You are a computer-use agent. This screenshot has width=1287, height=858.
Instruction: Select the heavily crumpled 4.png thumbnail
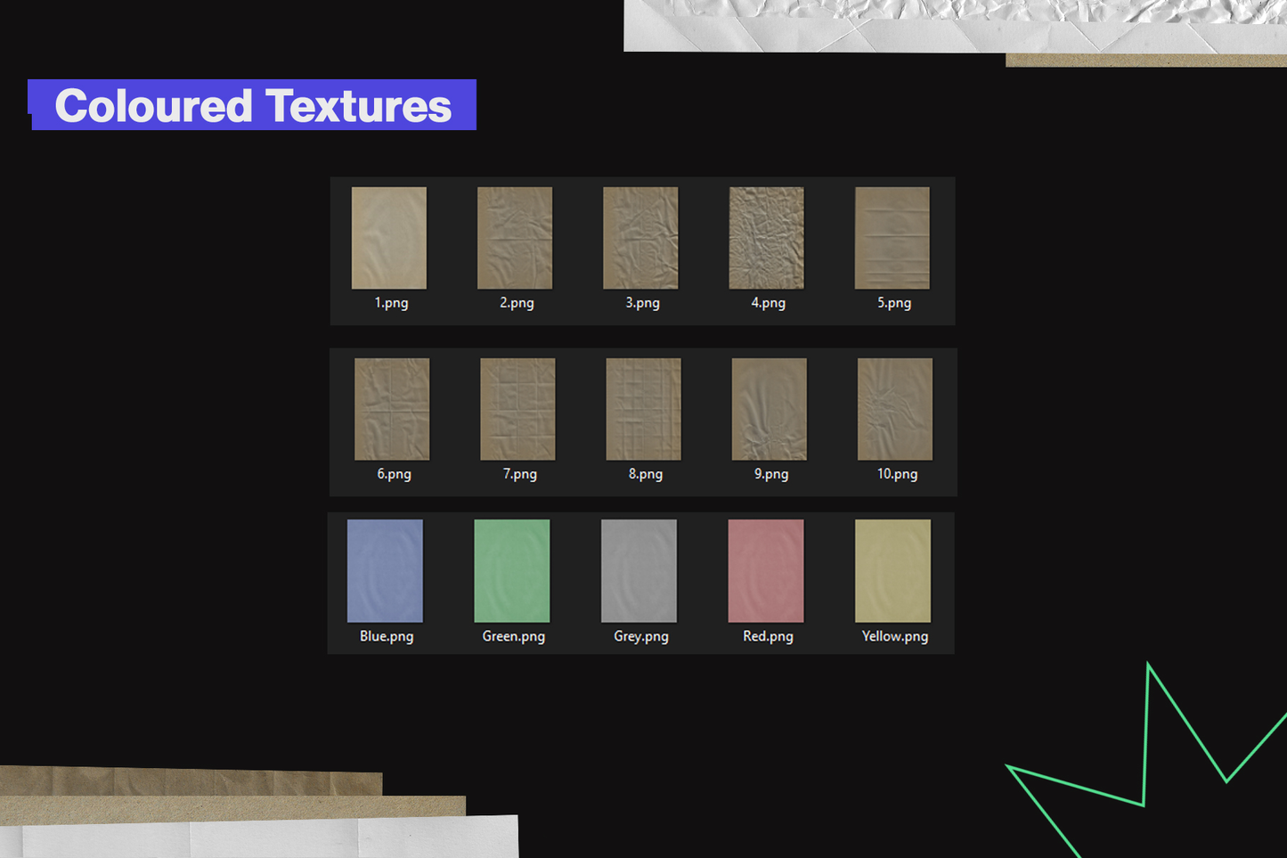tap(766, 238)
